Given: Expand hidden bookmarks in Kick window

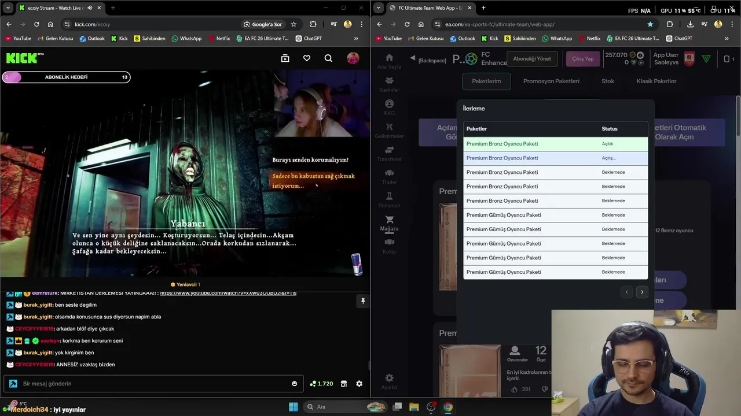Looking at the screenshot, I should pos(356,39).
